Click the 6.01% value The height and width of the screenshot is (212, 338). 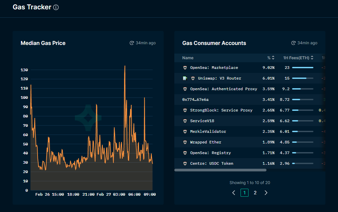point(268,78)
